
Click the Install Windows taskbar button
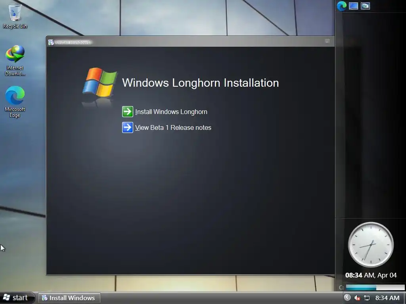tap(69, 298)
